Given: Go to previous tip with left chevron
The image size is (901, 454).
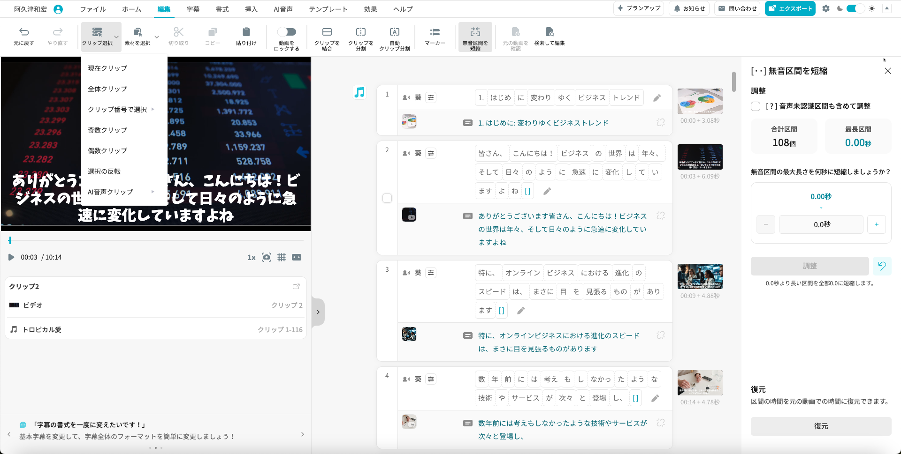Looking at the screenshot, I should (x=9, y=434).
